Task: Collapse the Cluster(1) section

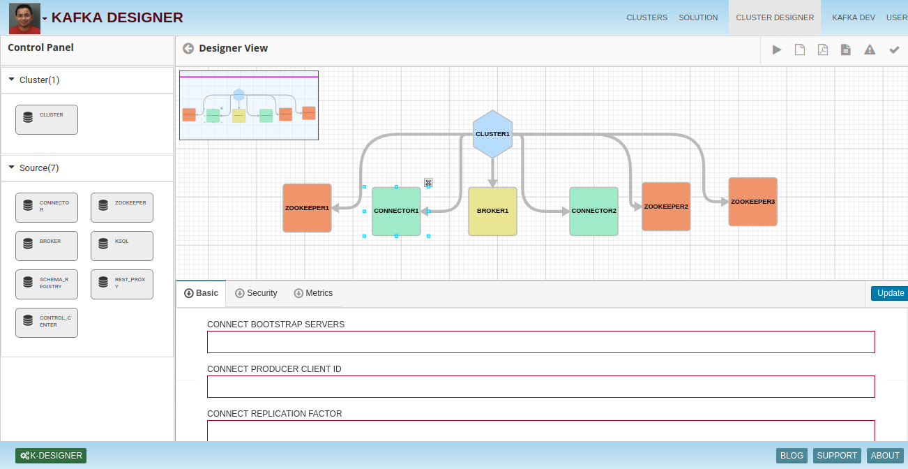Action: [12, 80]
